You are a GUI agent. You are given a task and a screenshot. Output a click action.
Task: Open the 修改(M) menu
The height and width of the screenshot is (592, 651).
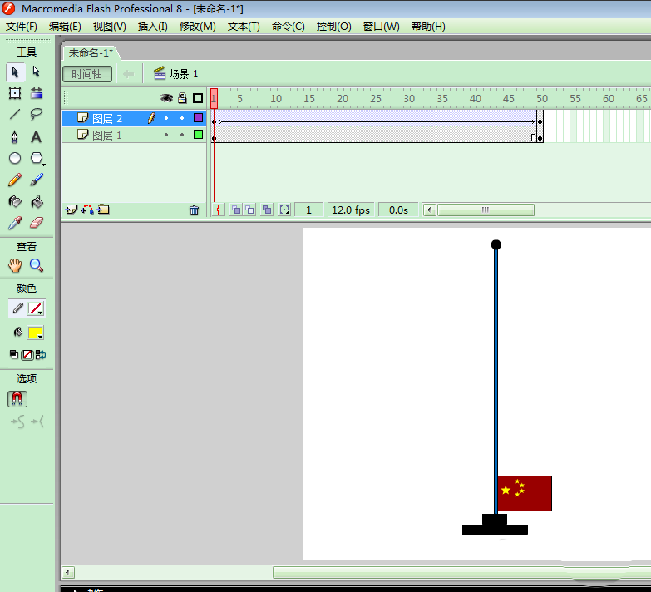[x=198, y=27]
